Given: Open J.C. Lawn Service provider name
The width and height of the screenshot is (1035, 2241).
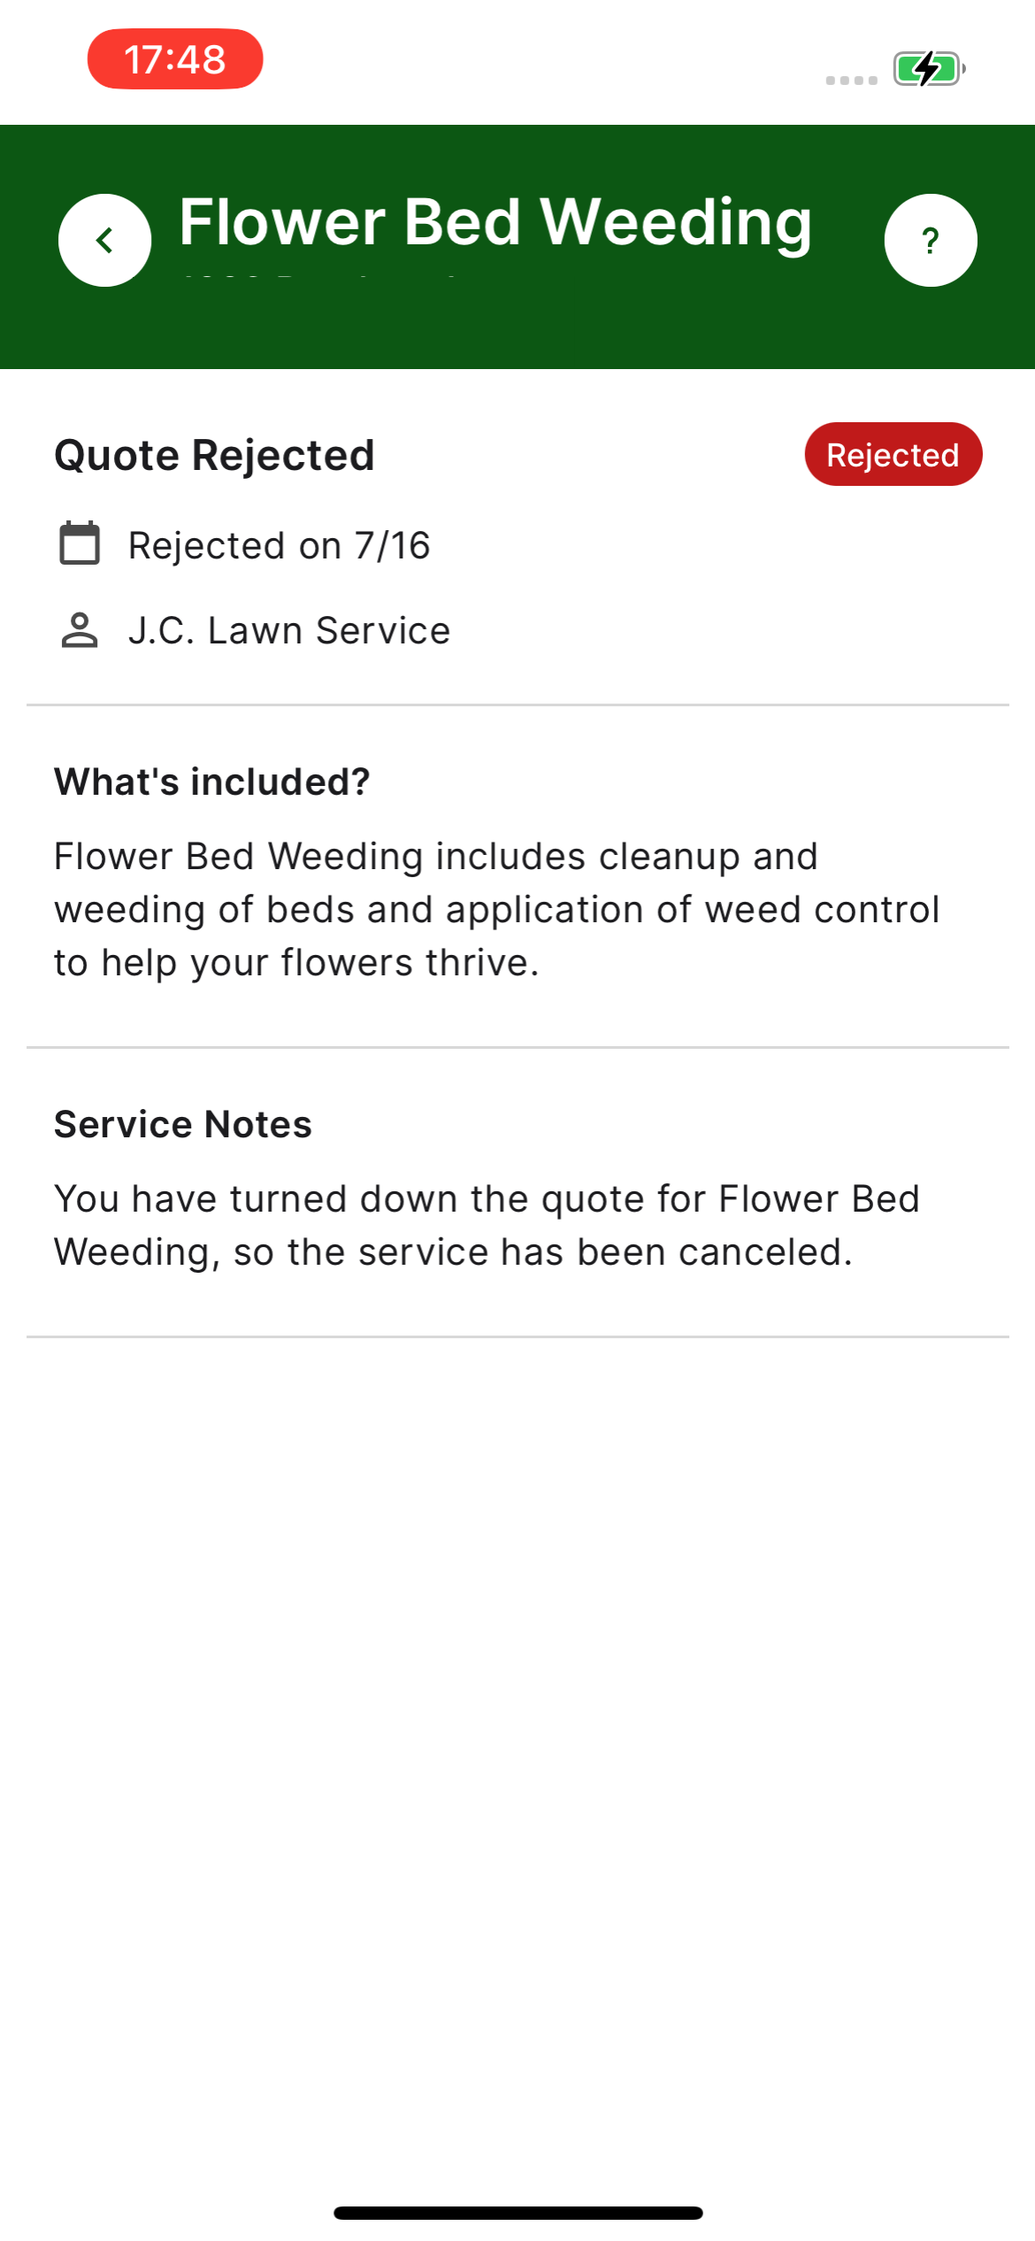Looking at the screenshot, I should coord(289,630).
